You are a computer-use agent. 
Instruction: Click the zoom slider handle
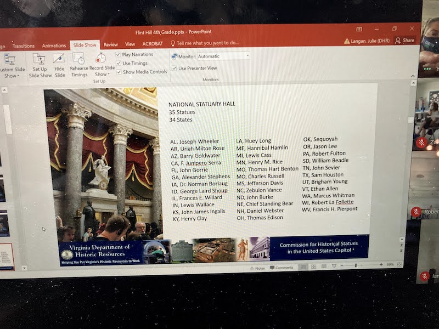point(356,265)
